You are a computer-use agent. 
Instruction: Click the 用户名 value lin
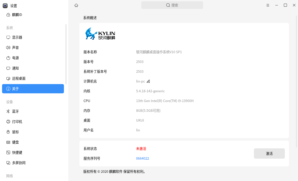coord(138,130)
